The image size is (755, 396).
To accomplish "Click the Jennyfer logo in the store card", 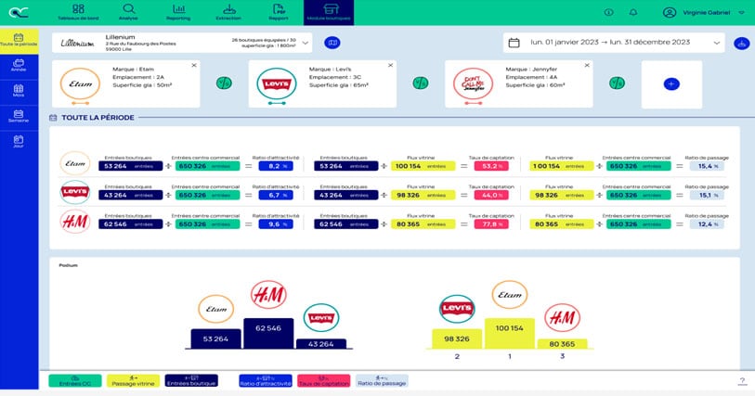I will (473, 83).
